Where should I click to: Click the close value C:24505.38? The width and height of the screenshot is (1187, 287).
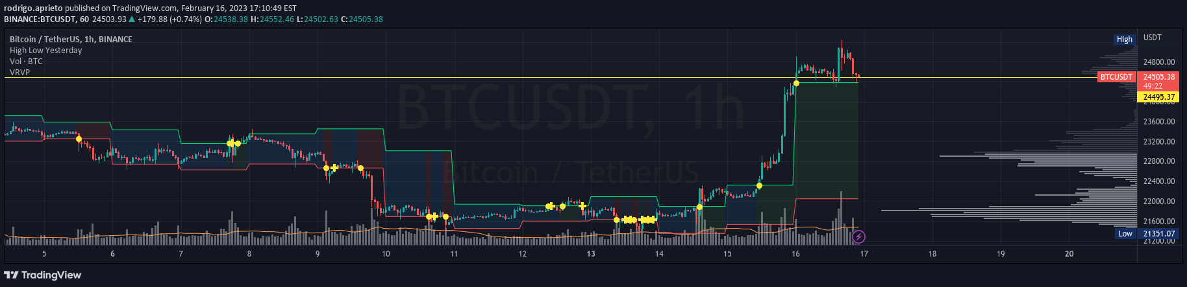pos(362,19)
